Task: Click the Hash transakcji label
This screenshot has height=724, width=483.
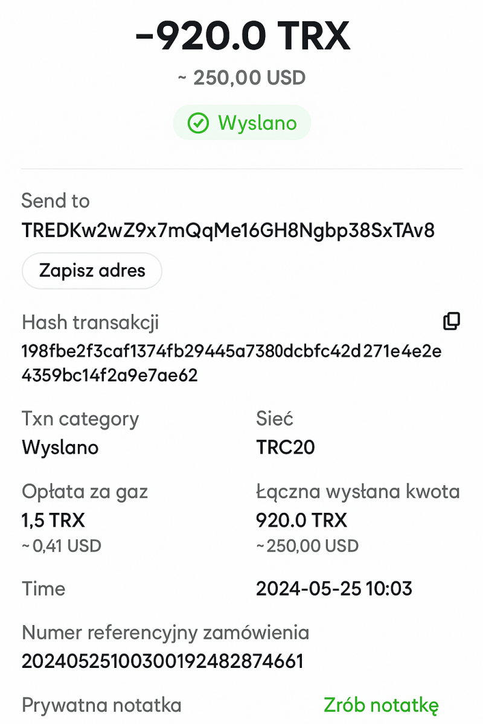Action: (91, 323)
